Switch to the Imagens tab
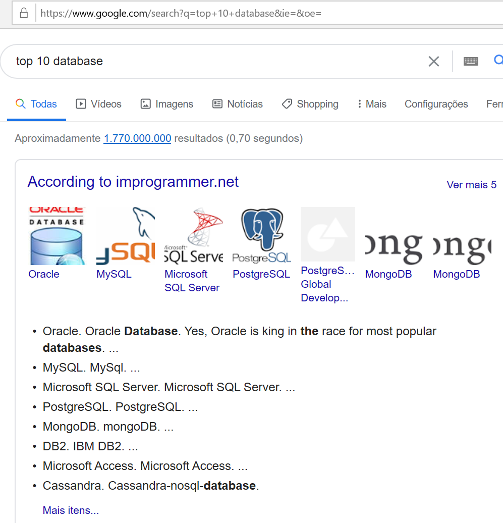Viewport: 503px width, 523px height. (x=166, y=104)
